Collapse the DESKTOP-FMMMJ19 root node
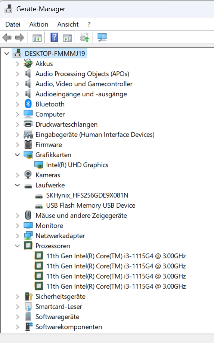 point(7,53)
